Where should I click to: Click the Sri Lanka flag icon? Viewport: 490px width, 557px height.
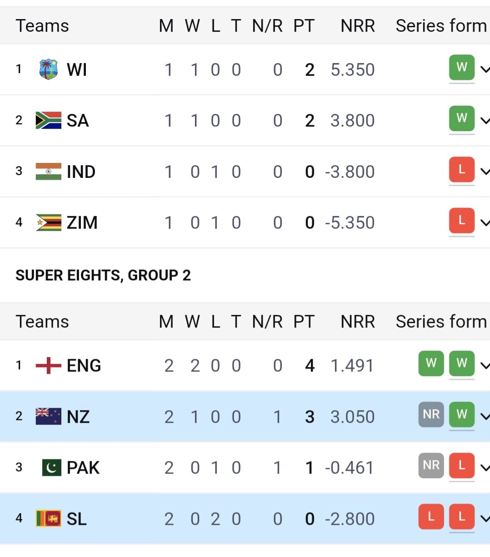(x=48, y=518)
